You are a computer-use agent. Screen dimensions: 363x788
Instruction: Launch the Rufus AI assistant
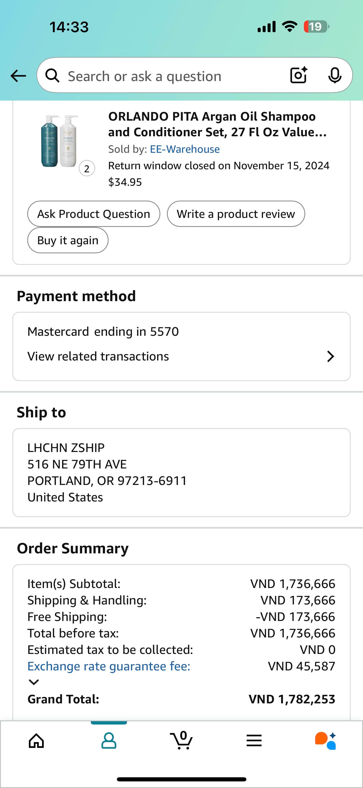[325, 740]
